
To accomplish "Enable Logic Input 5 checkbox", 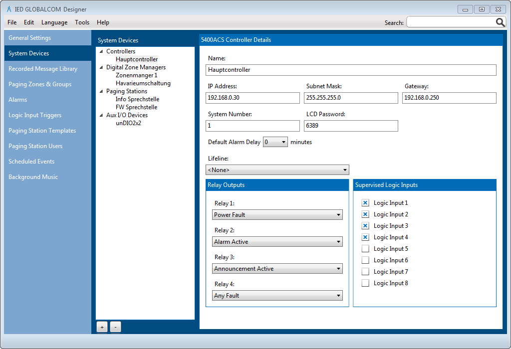I will tap(365, 249).
